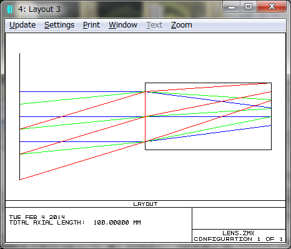The width and height of the screenshot is (291, 249).
Task: Maximize the Layout 3 window
Action: coord(249,7)
